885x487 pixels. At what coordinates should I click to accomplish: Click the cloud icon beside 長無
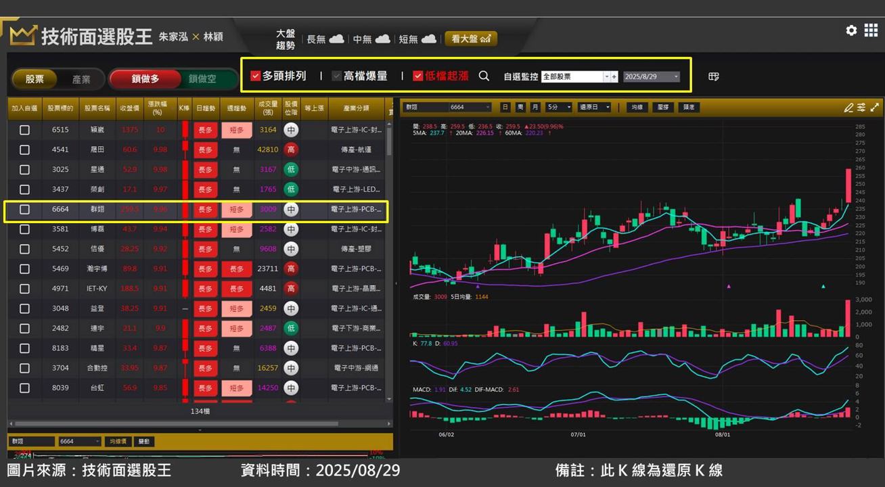point(336,39)
